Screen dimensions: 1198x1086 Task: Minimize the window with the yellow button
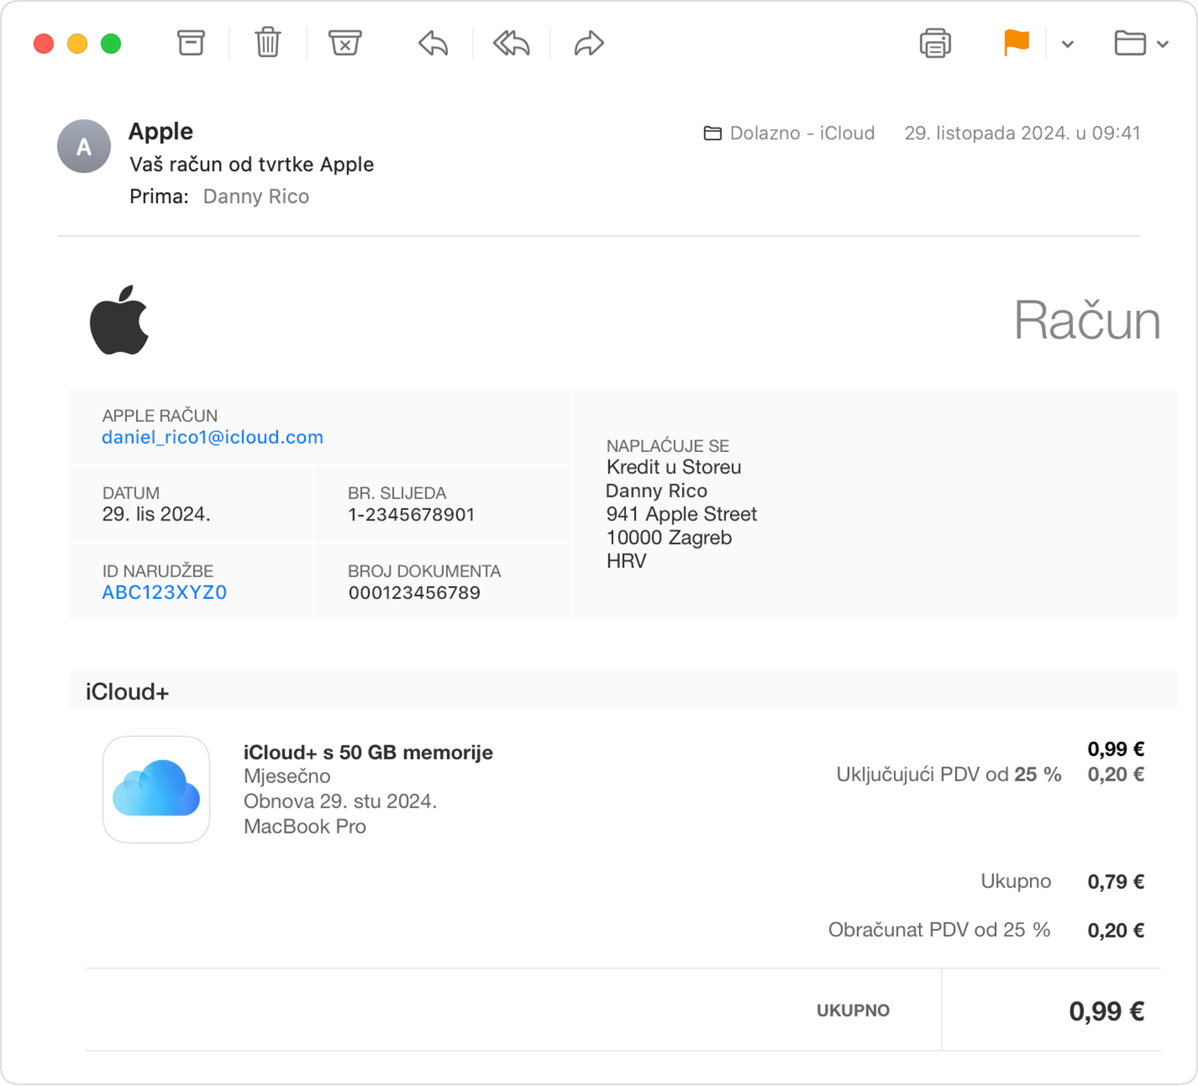pyautogui.click(x=77, y=43)
